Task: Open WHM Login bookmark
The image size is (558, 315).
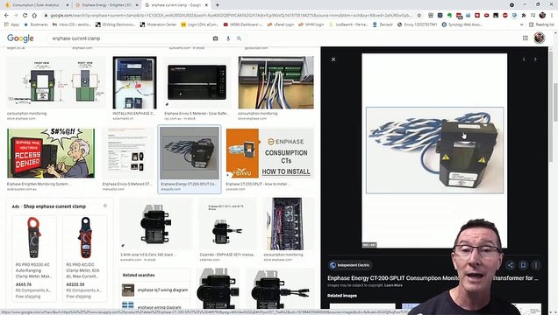Action: pyautogui.click(x=311, y=24)
